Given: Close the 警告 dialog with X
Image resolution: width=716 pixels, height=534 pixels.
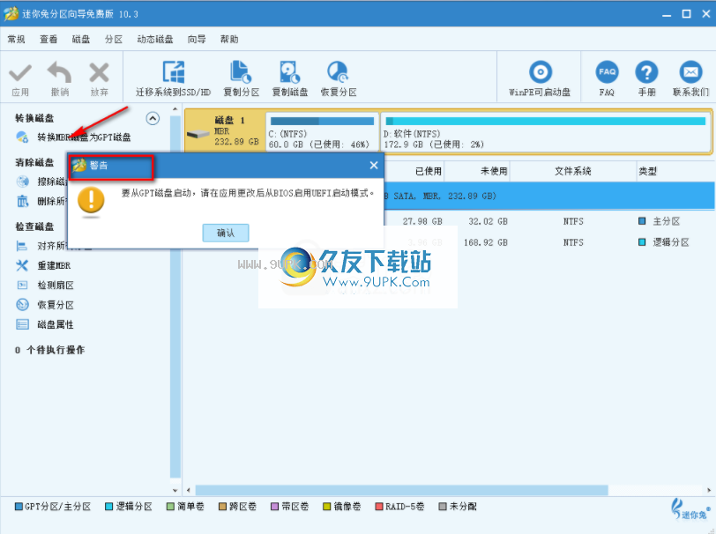Looking at the screenshot, I should pos(374,165).
